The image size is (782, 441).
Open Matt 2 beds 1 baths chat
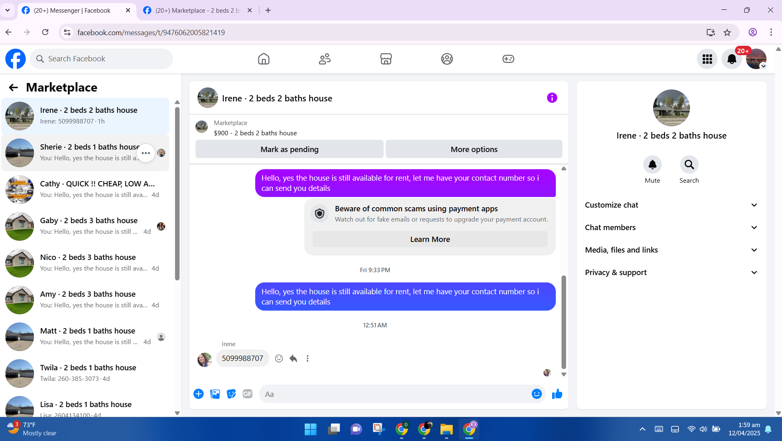tap(85, 337)
